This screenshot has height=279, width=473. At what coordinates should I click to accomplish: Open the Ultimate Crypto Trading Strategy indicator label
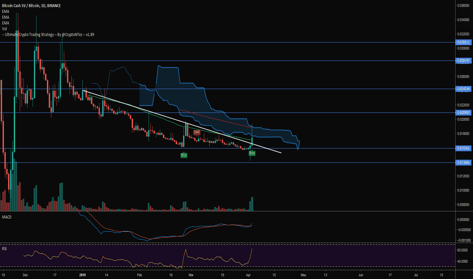(x=48, y=34)
